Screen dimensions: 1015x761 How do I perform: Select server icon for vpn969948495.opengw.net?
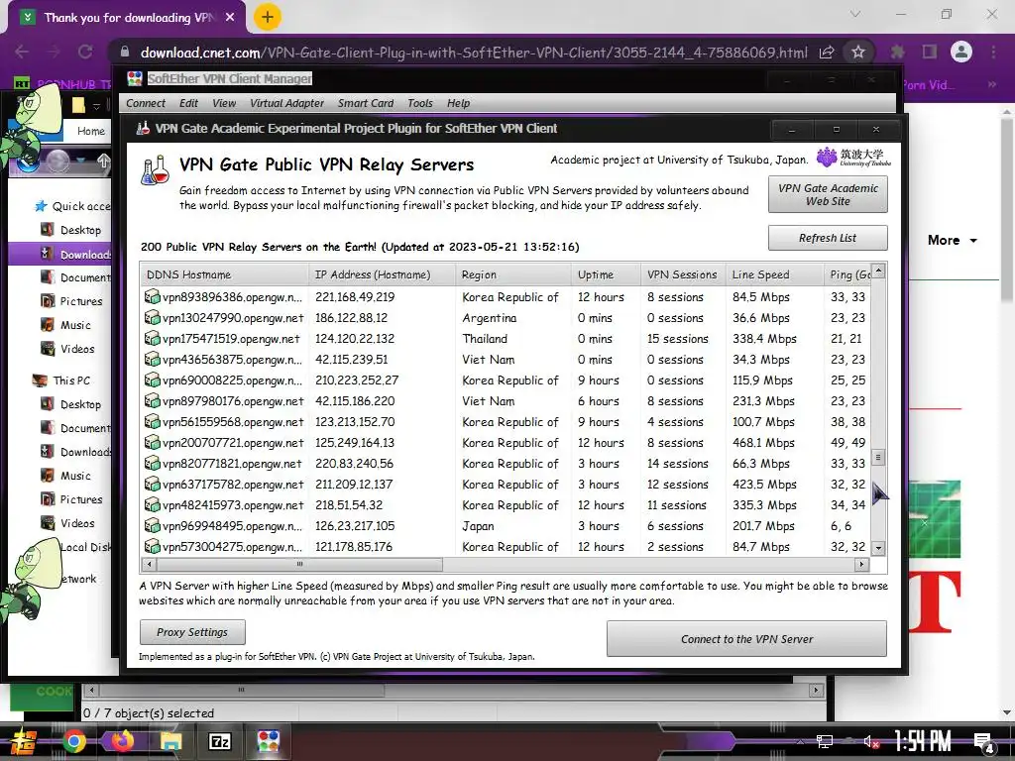pos(152,525)
